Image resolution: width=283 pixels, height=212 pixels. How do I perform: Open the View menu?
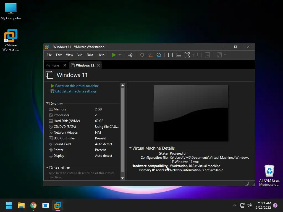[69, 55]
